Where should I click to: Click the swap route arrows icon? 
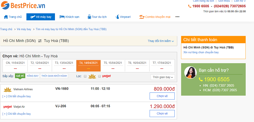tap(40, 41)
